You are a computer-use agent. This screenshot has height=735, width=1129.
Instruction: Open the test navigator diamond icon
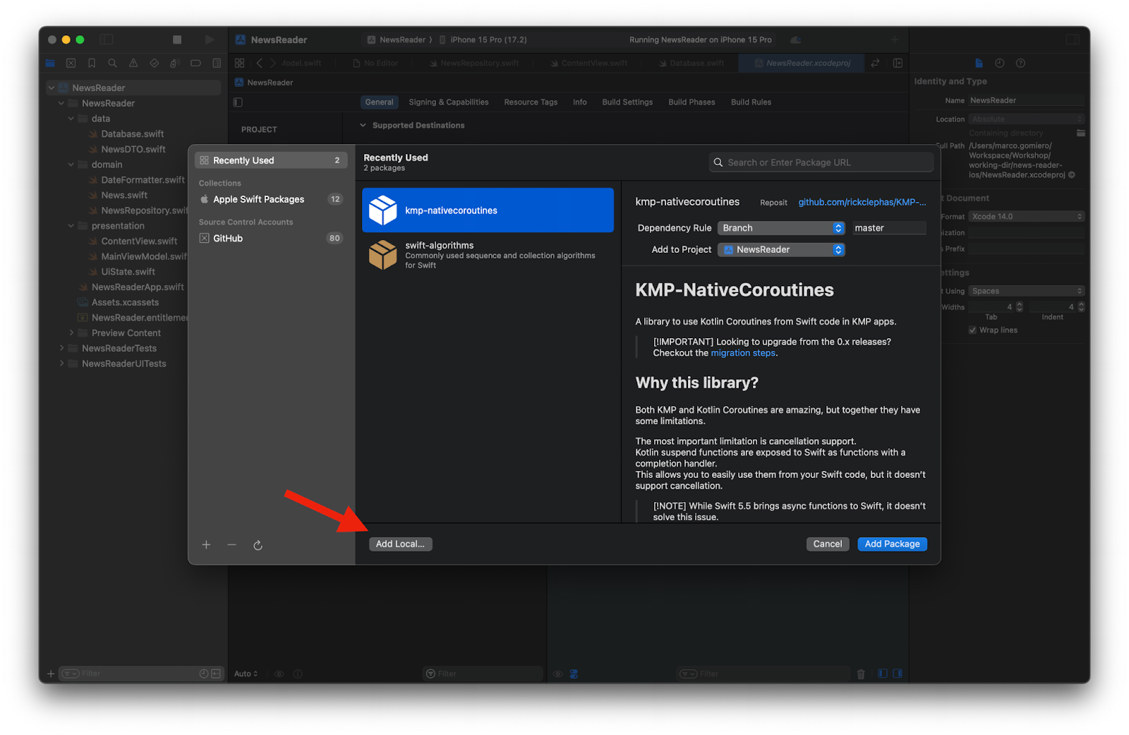point(154,63)
